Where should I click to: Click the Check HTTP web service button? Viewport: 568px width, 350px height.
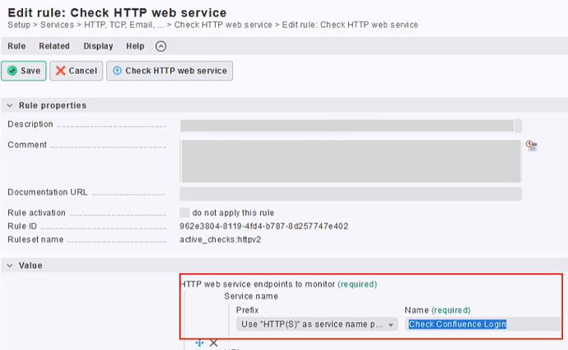pos(169,71)
